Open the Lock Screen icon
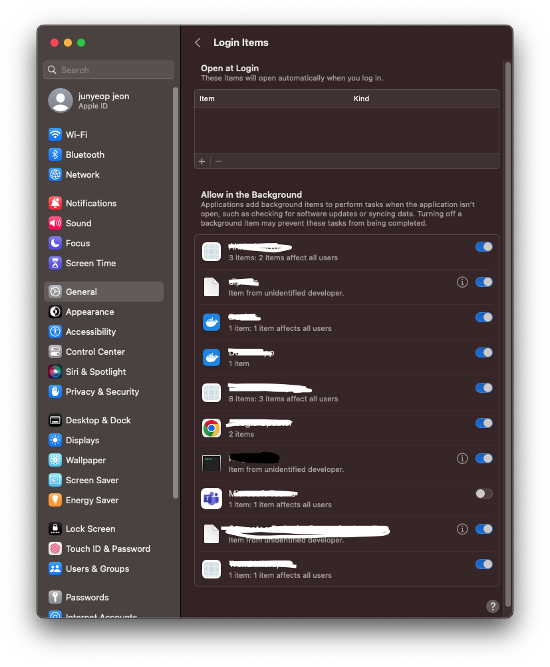Screen dimensions: 550x667 (55, 529)
